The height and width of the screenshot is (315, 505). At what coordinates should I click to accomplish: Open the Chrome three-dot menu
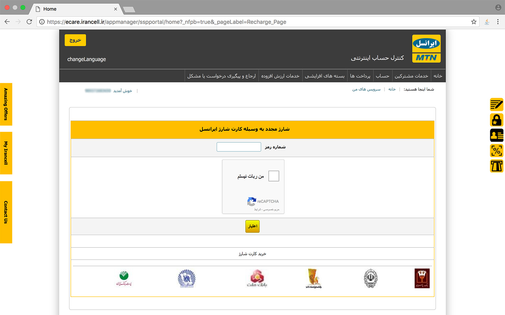click(x=498, y=22)
